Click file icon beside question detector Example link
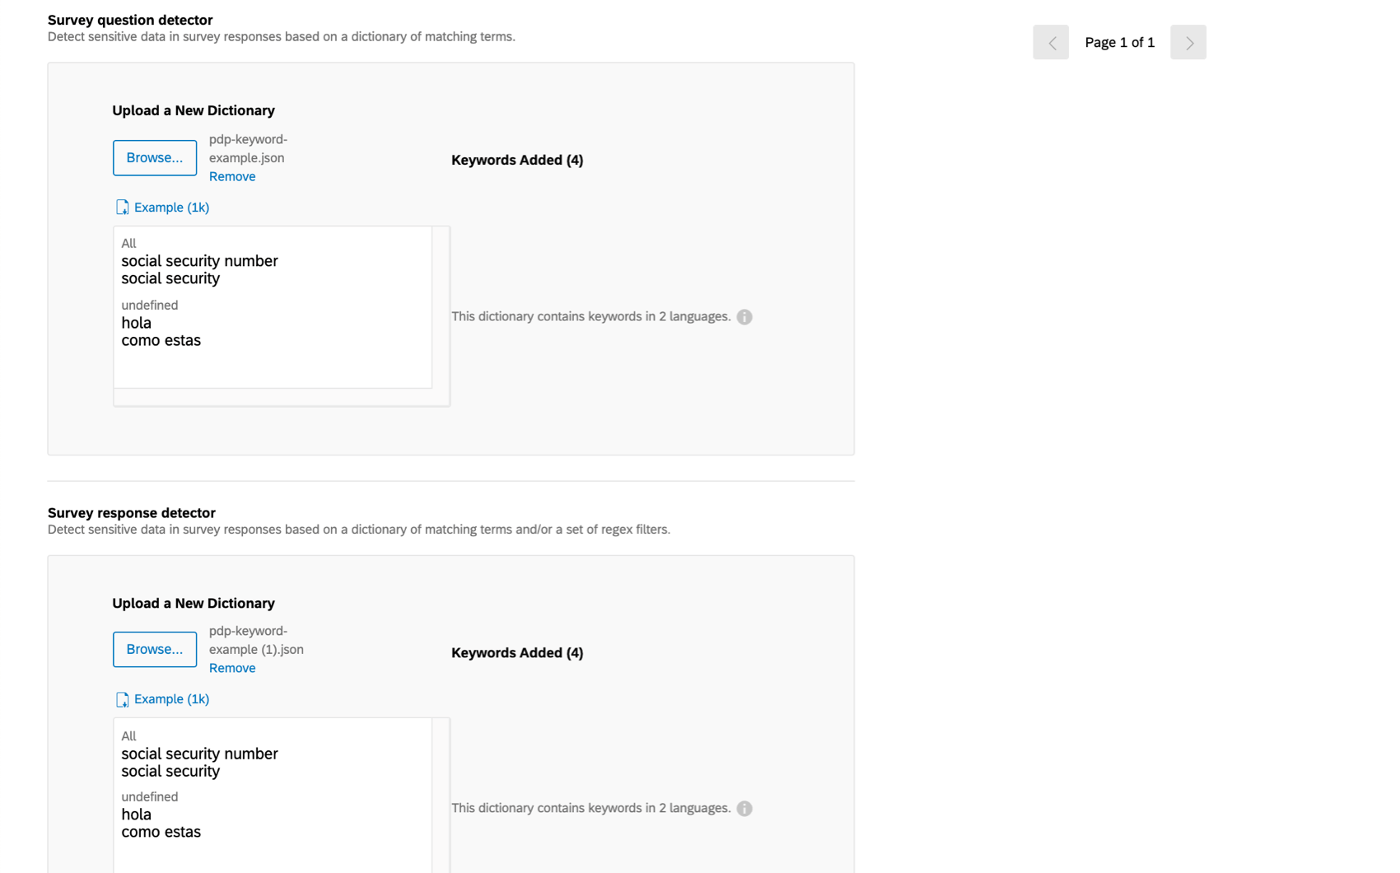The image size is (1400, 873). pyautogui.click(x=122, y=208)
